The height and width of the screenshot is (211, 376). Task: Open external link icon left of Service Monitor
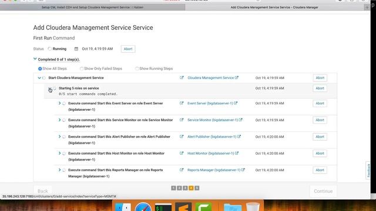[x=182, y=120]
